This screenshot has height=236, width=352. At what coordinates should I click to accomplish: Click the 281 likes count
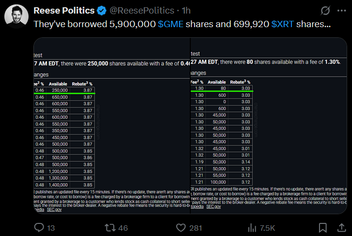(196, 228)
